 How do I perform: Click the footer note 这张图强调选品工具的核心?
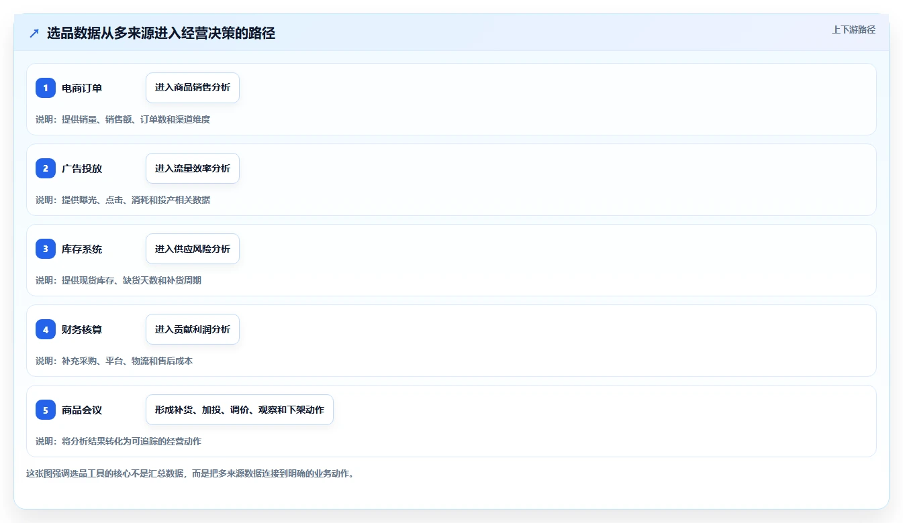190,473
